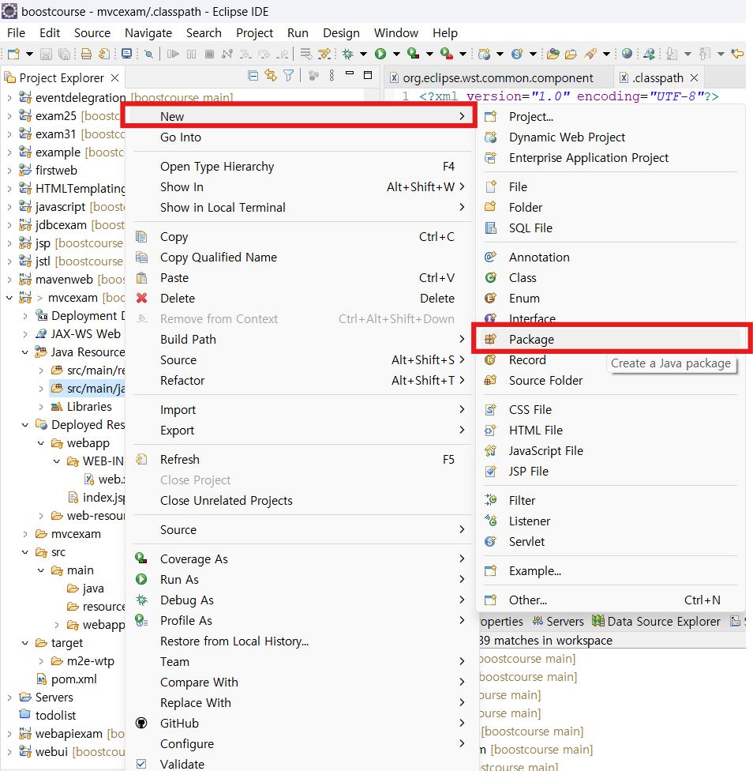The width and height of the screenshot is (753, 771).
Task: Click the Paste icon in context menu
Action: coord(141,278)
